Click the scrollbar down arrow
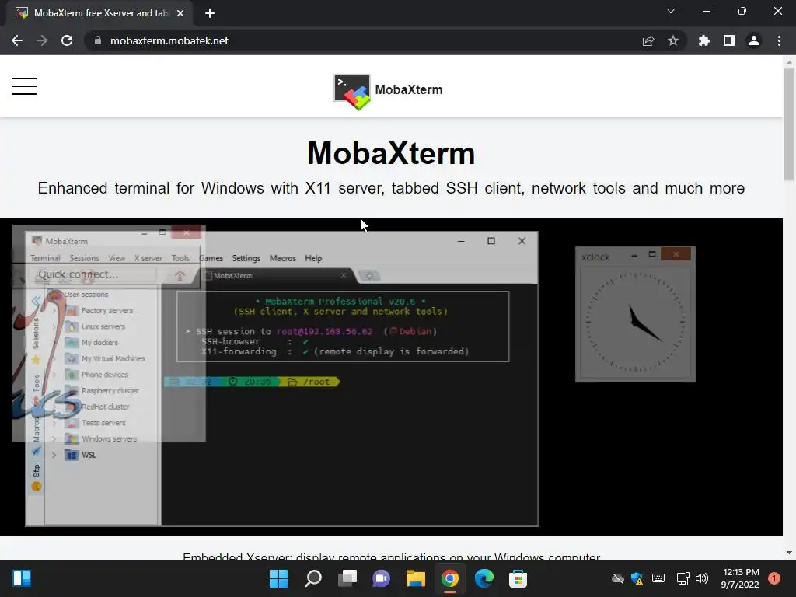Image resolution: width=796 pixels, height=597 pixels. tap(789, 553)
